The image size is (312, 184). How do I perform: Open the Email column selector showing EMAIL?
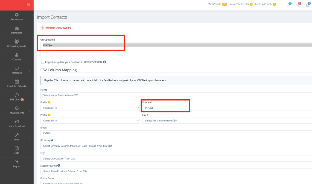point(176,133)
